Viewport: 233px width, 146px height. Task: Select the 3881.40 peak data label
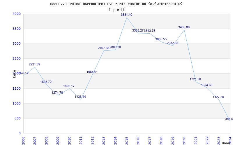126,15
